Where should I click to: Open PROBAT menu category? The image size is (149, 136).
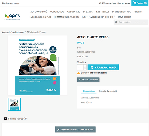pos(138,12)
